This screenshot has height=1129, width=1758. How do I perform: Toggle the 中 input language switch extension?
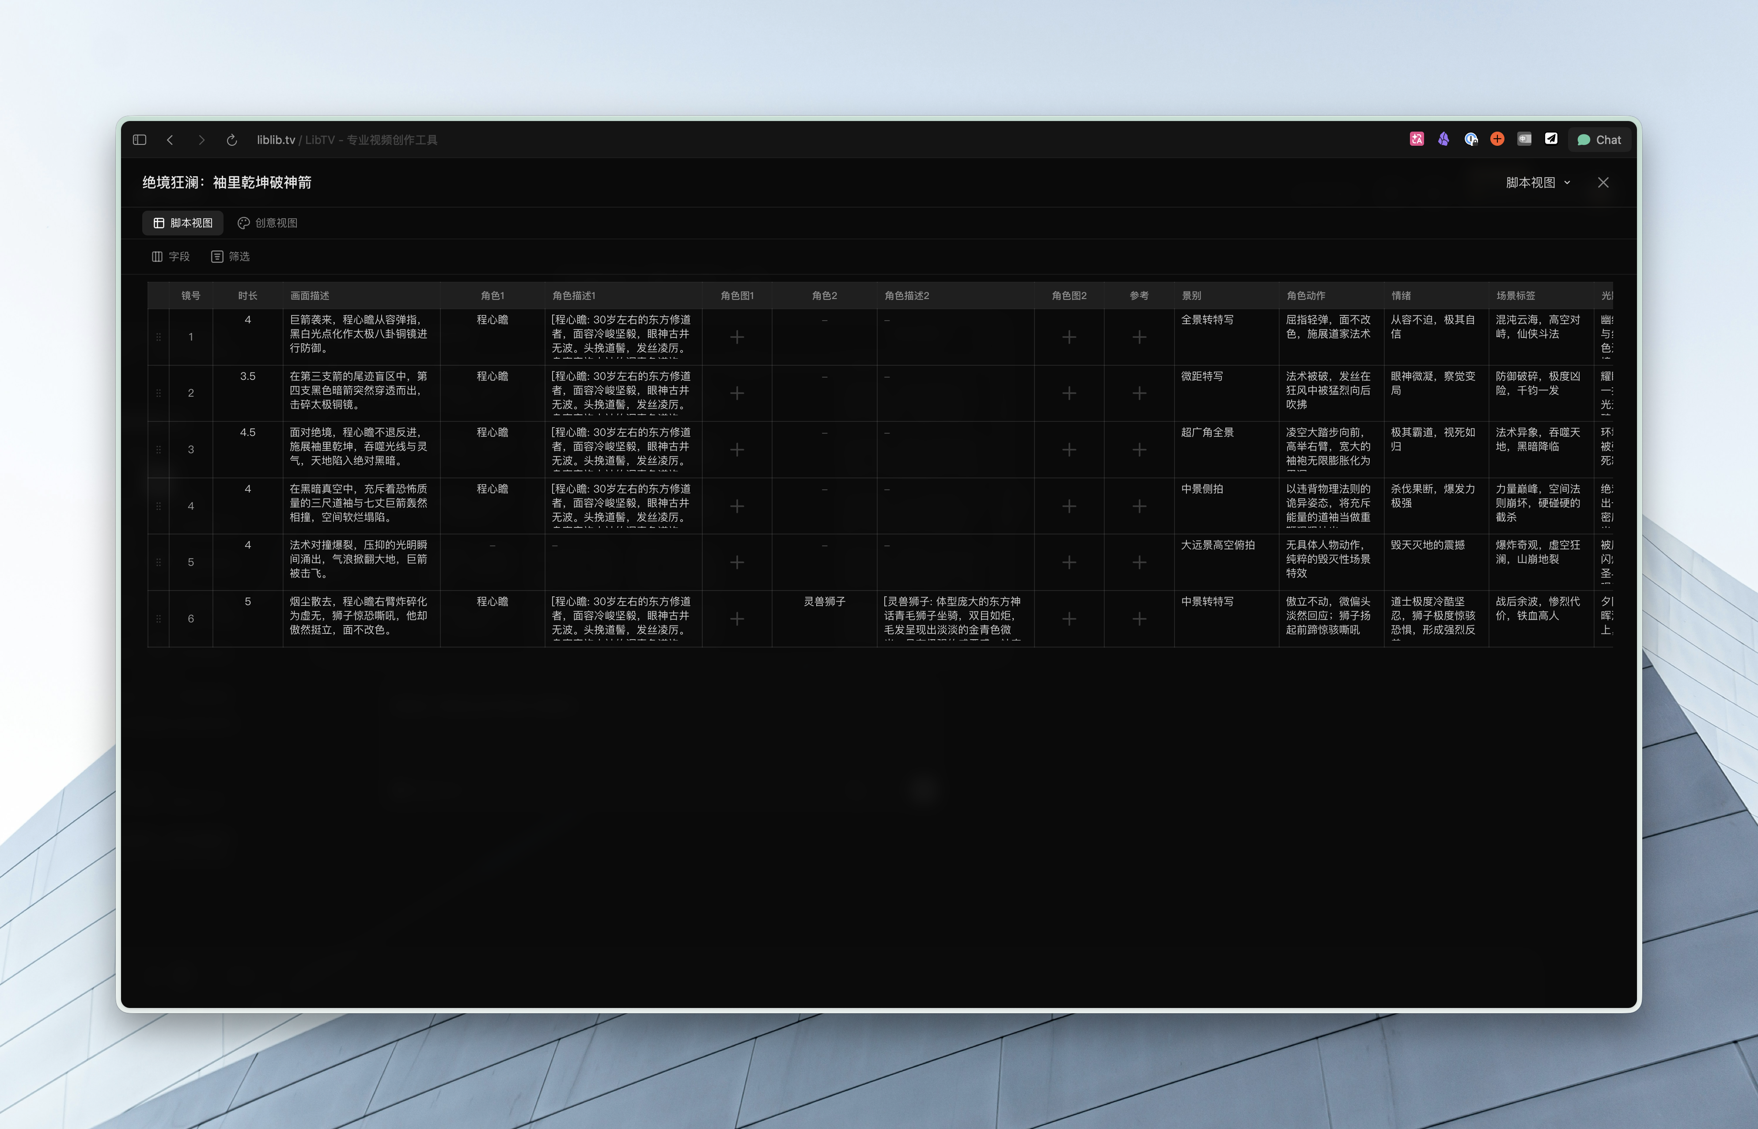pos(1524,139)
